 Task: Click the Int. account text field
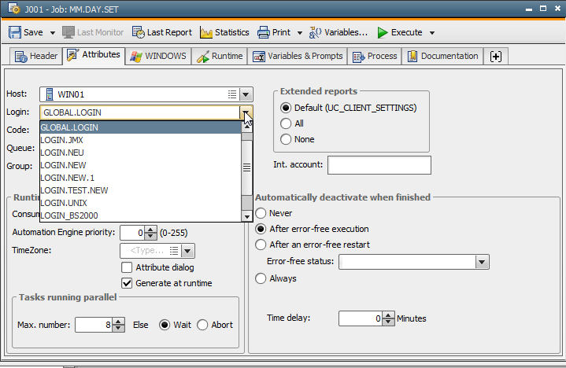click(x=379, y=165)
